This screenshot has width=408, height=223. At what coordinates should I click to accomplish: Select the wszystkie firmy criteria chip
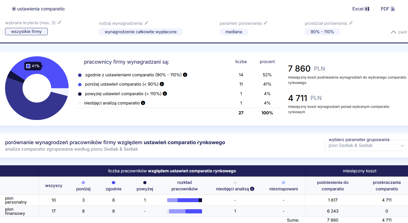click(26, 32)
